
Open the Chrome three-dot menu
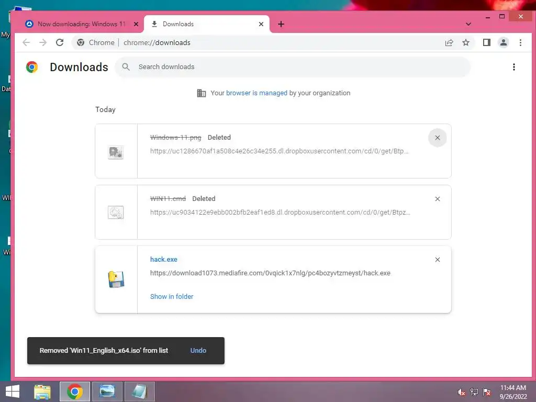click(520, 42)
